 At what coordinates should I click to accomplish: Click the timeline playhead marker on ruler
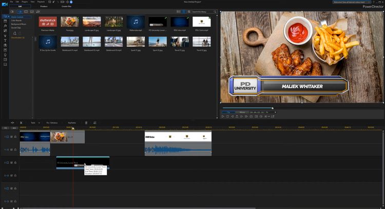tap(73, 129)
